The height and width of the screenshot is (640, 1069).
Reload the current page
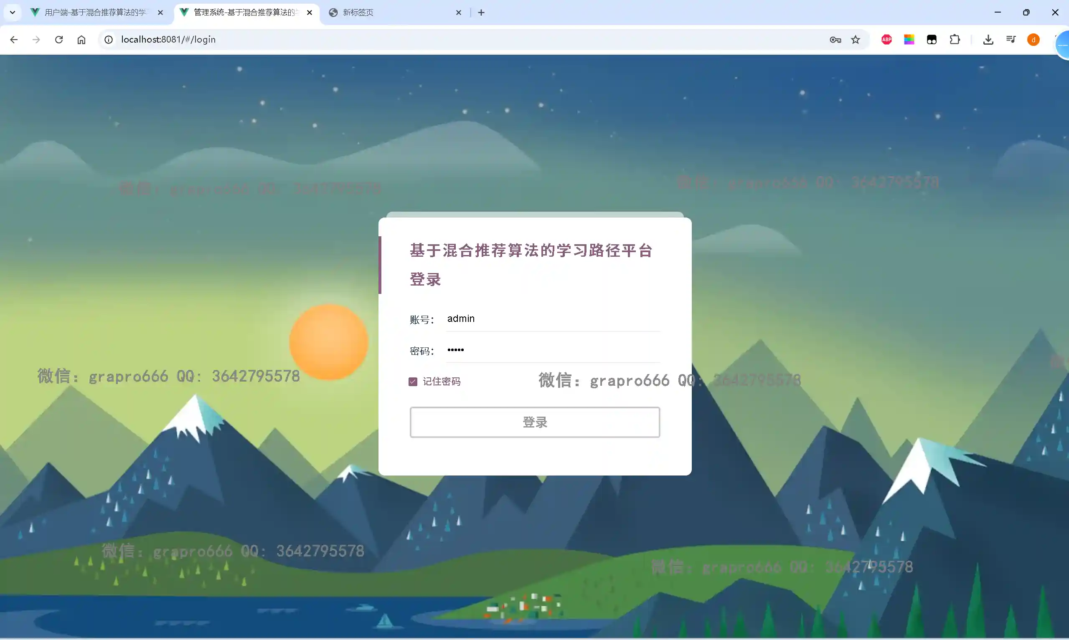pyautogui.click(x=59, y=40)
